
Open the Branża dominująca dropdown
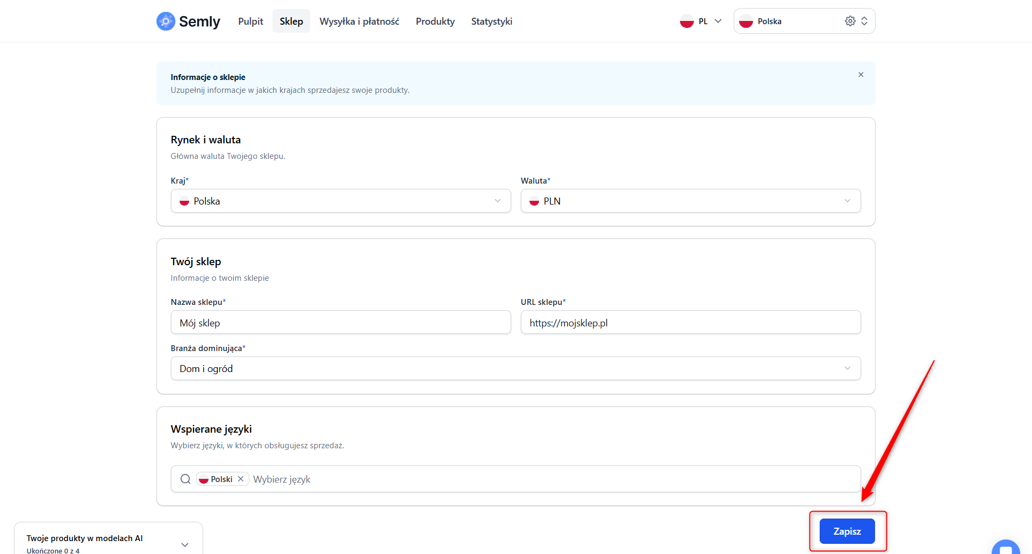[x=515, y=368]
